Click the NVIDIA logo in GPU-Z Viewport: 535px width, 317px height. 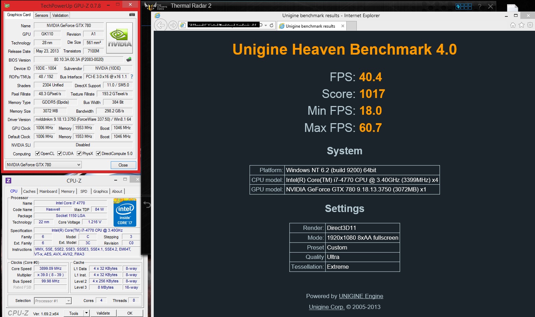(120, 38)
